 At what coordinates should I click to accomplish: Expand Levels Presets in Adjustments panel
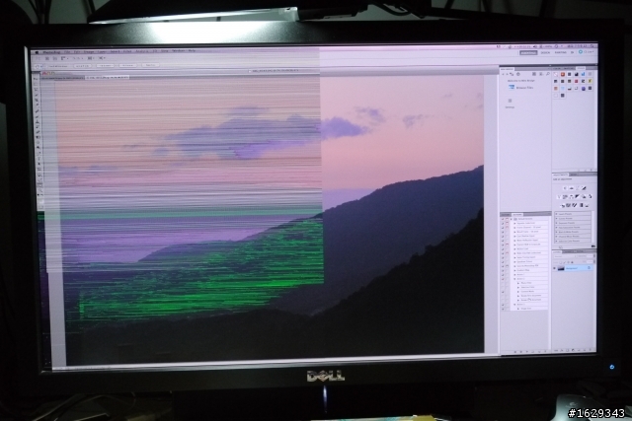pos(557,215)
